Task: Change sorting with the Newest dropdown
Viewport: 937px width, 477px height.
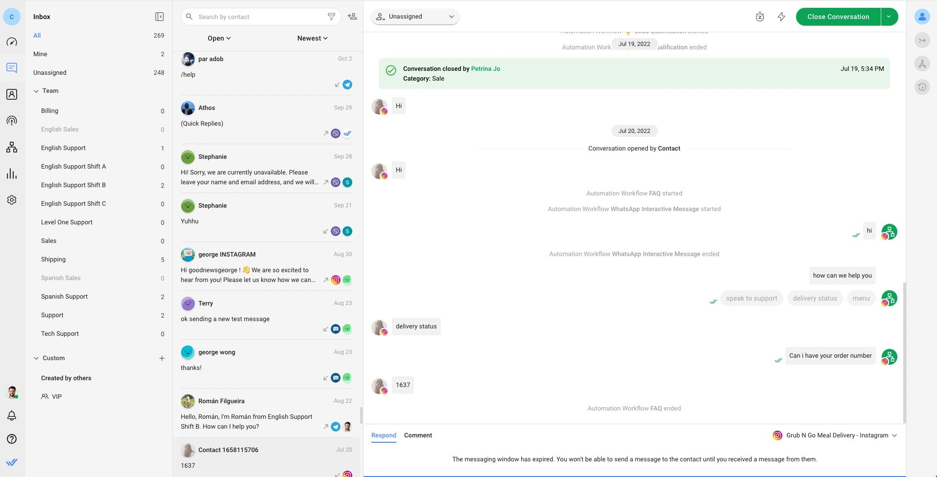Action: click(312, 38)
